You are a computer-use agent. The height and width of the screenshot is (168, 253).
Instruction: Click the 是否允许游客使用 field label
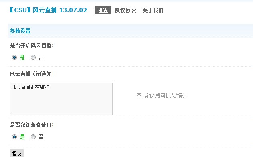(32, 125)
